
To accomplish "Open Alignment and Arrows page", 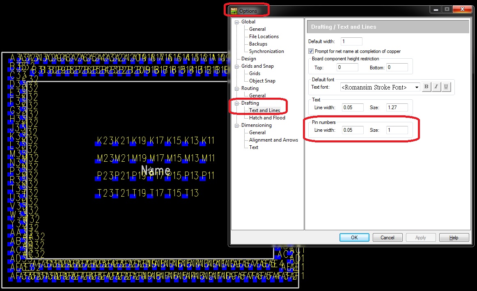I will [273, 140].
